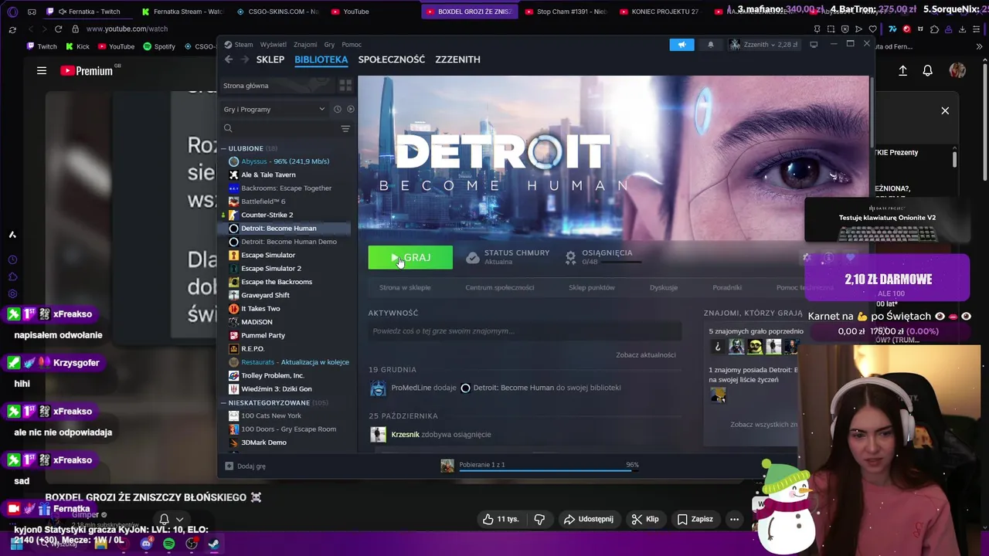Open OSIĄGNIĘCIA achievements section
The width and height of the screenshot is (989, 556).
603,257
